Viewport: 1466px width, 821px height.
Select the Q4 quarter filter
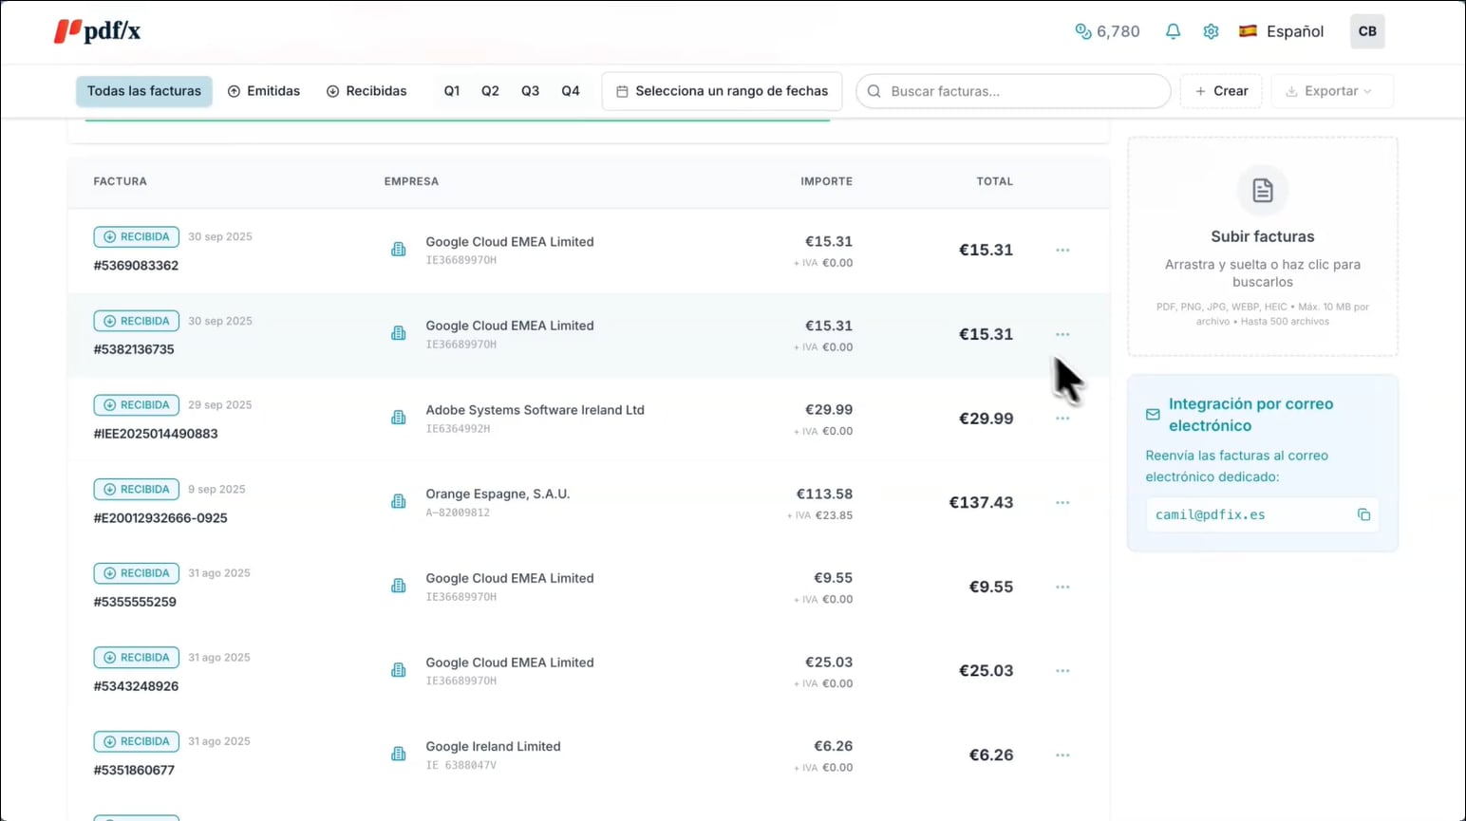click(571, 91)
